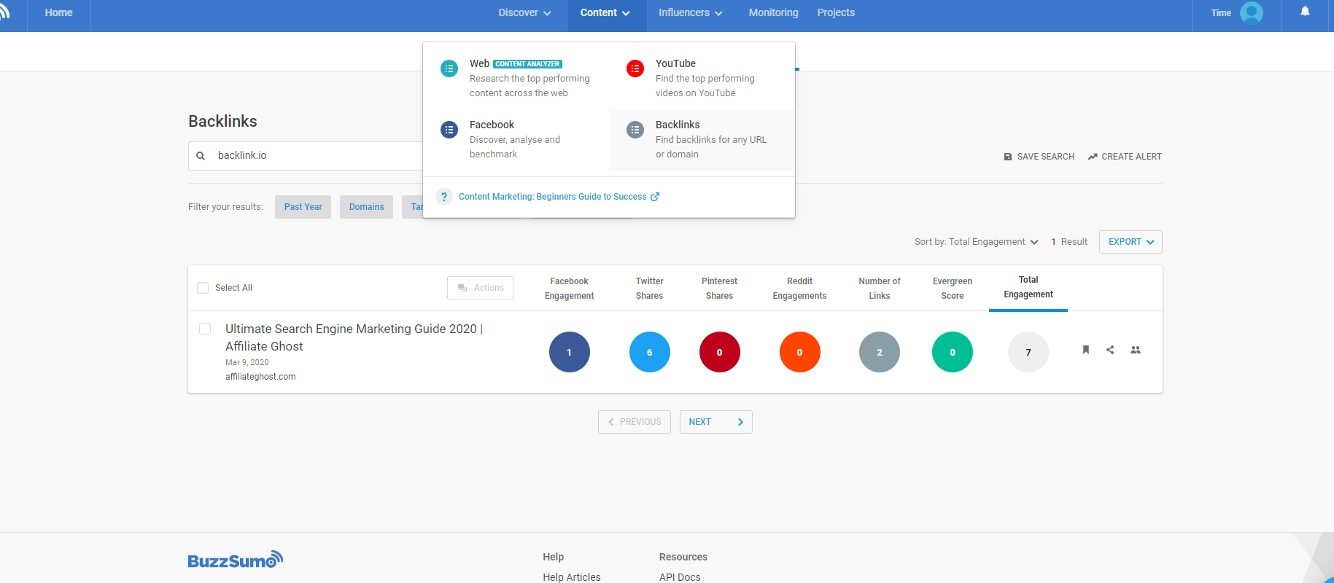The image size is (1334, 583).
Task: Click the Facebook Engagement circle showing 1
Action: pos(570,352)
